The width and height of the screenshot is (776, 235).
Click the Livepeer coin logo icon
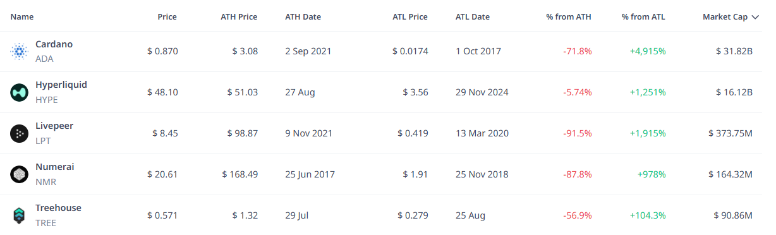click(x=20, y=133)
